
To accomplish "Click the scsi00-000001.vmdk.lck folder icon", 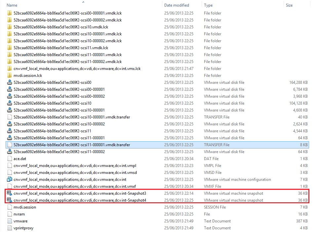I will 10,13.
